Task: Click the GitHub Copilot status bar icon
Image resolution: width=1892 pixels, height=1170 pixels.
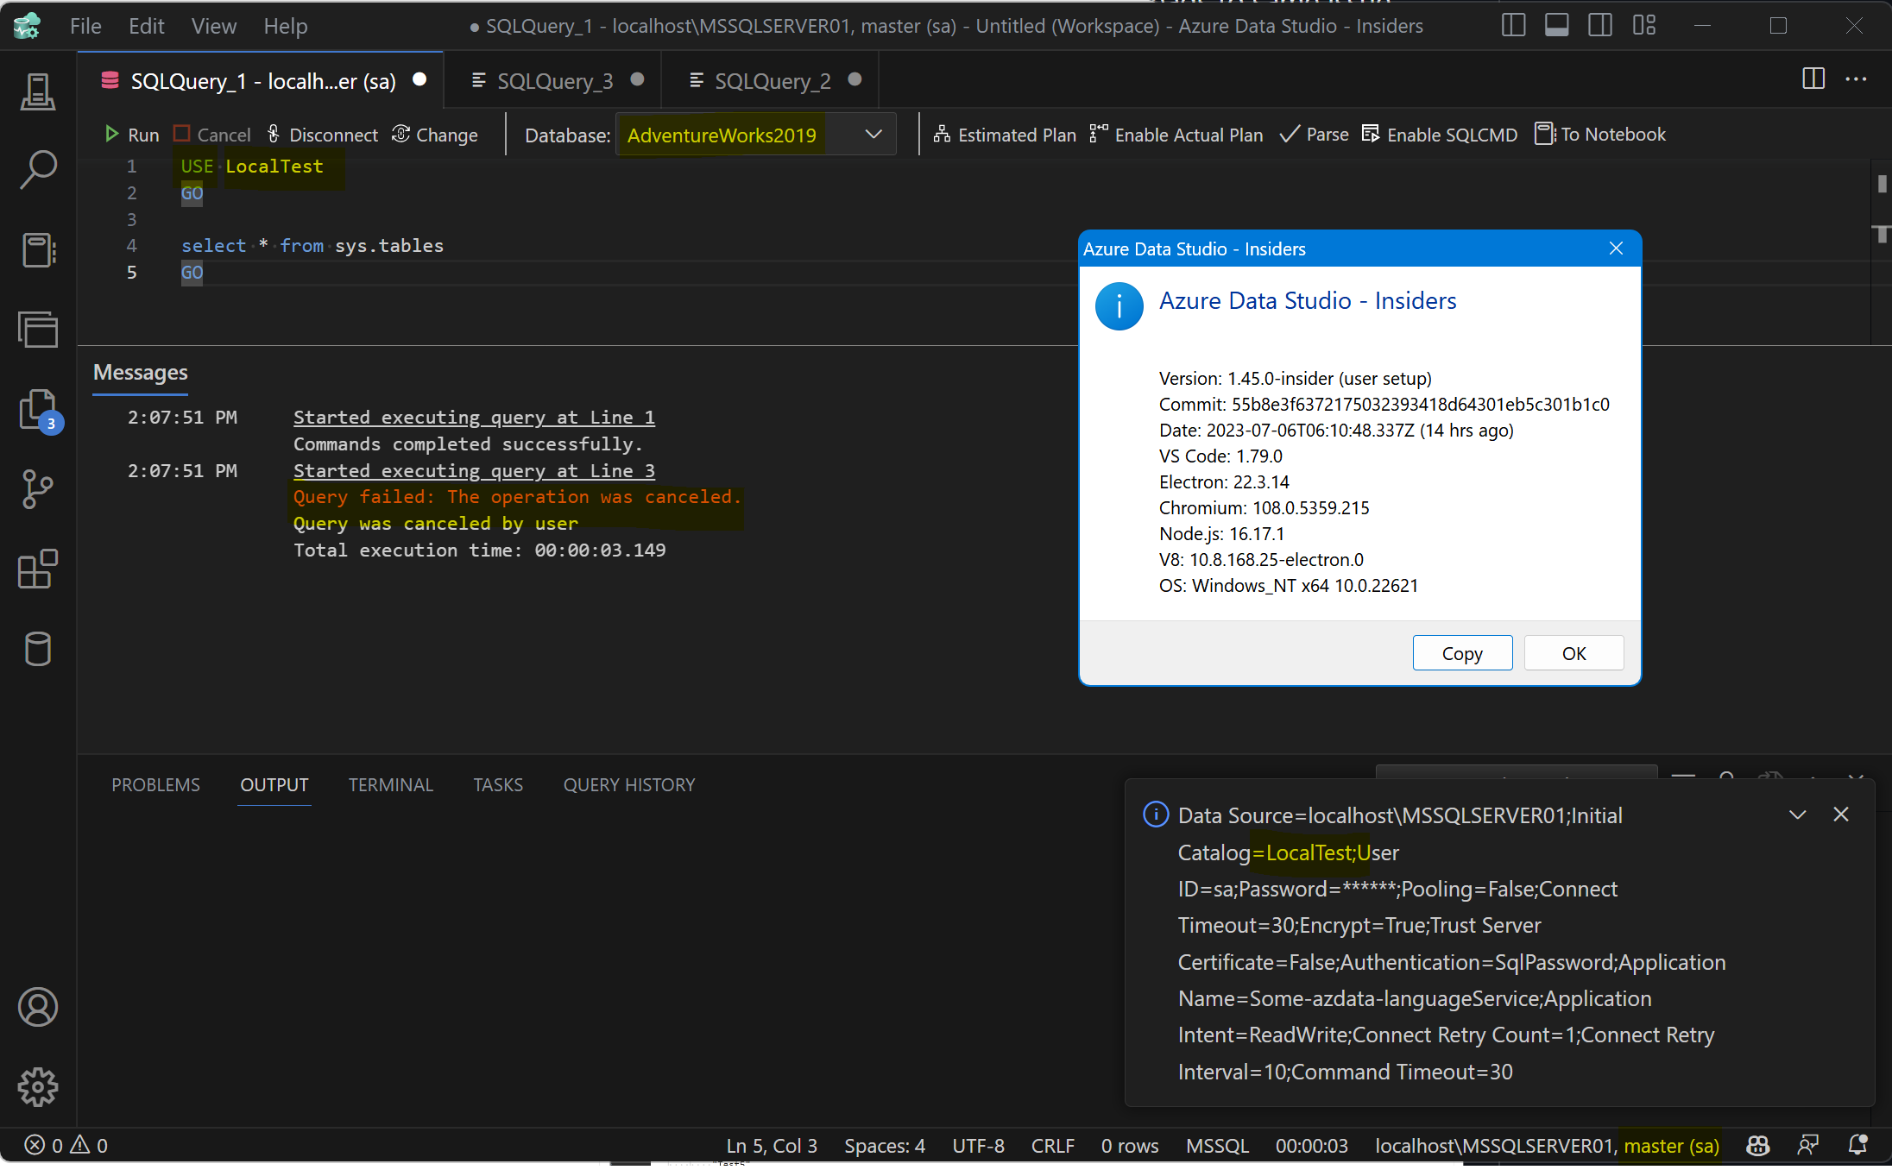Action: 1757,1145
